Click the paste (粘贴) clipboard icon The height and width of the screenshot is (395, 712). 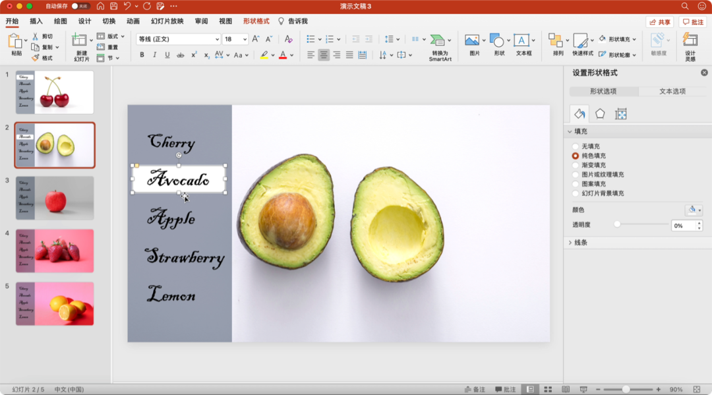pyautogui.click(x=15, y=42)
